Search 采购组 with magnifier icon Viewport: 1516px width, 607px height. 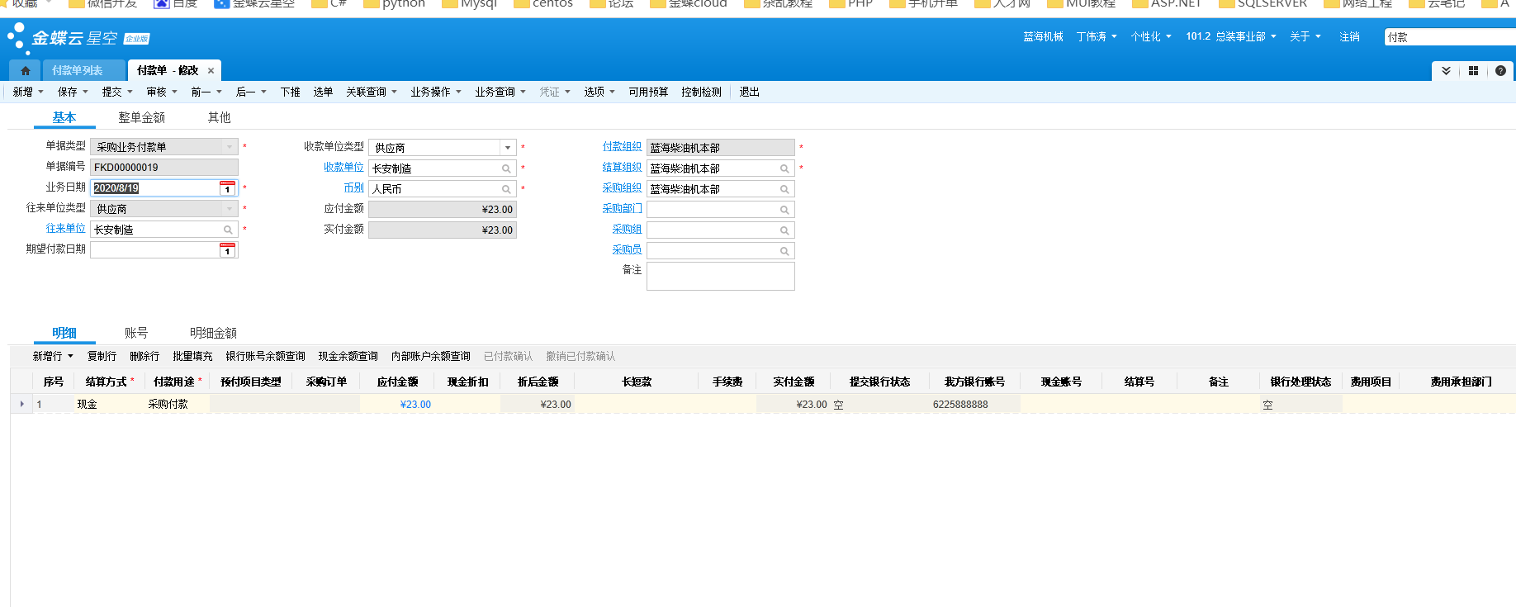[784, 230]
